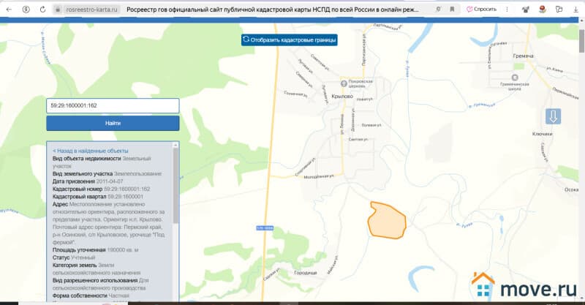Click the Ключики label on map
The image size is (585, 305).
(x=542, y=134)
